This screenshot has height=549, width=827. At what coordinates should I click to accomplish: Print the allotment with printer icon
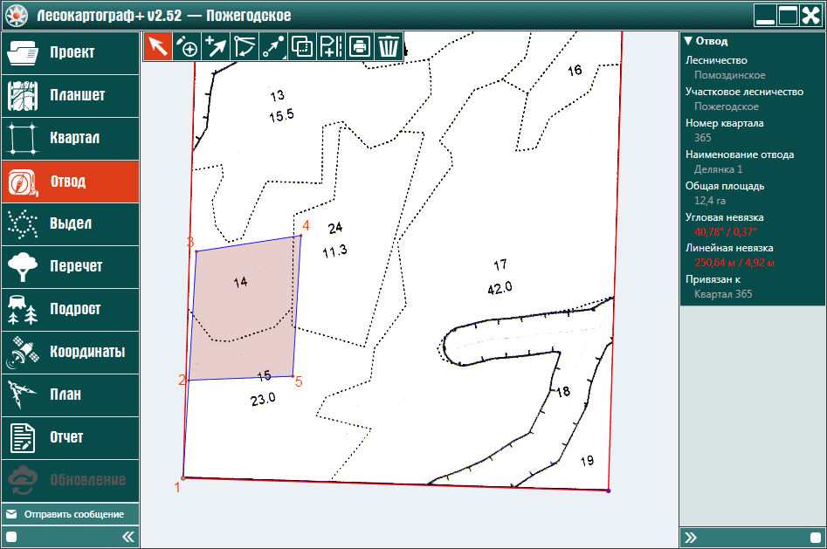click(359, 46)
